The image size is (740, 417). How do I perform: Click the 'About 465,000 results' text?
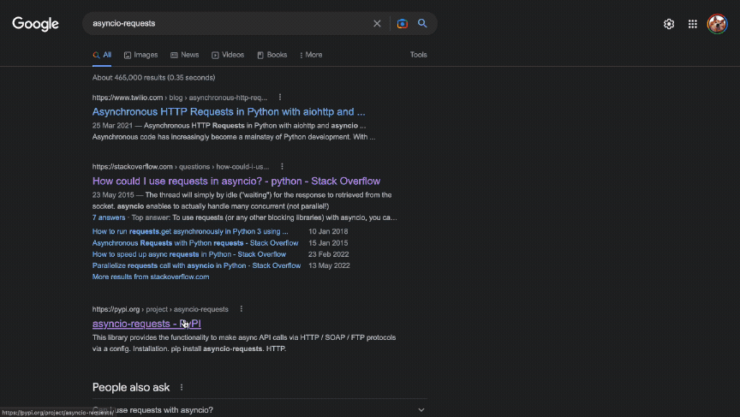153,78
